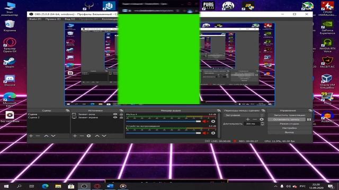Undock the Controls panel

pyautogui.click(x=310, y=110)
